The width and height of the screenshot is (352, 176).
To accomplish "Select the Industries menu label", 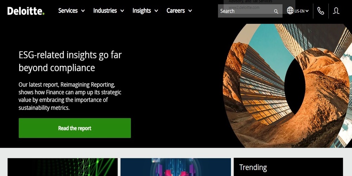I will [105, 11].
